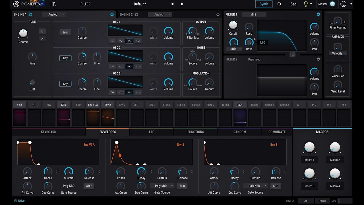The width and height of the screenshot is (364, 205).
Task: Switch to the Seq tab
Action: pyautogui.click(x=293, y=4)
